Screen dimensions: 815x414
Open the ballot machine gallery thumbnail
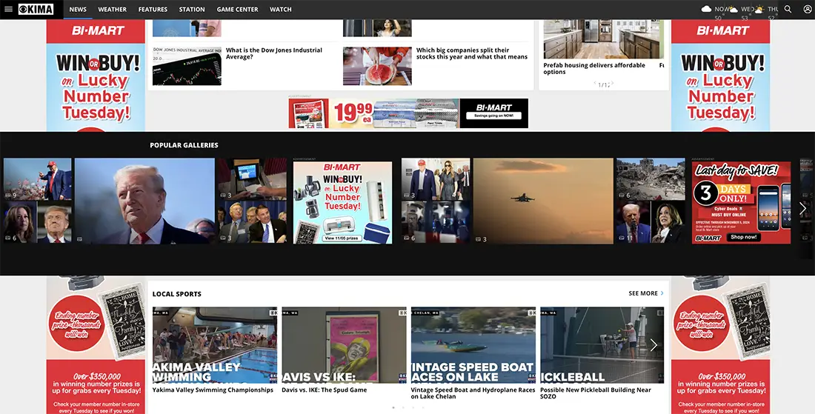coord(252,179)
